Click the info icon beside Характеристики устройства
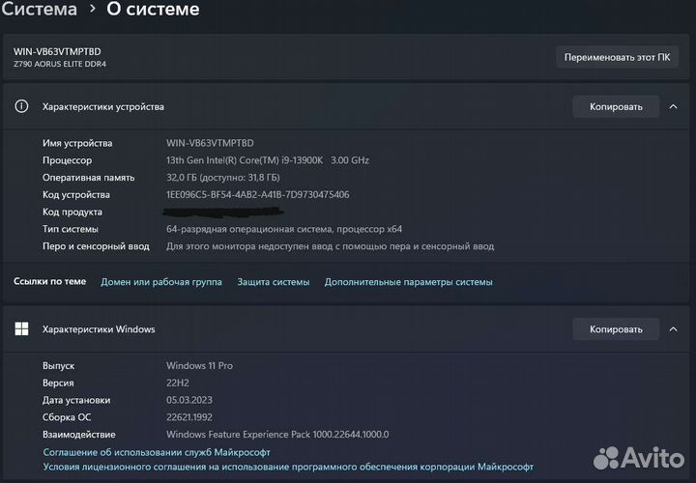The image size is (696, 483). 21,106
